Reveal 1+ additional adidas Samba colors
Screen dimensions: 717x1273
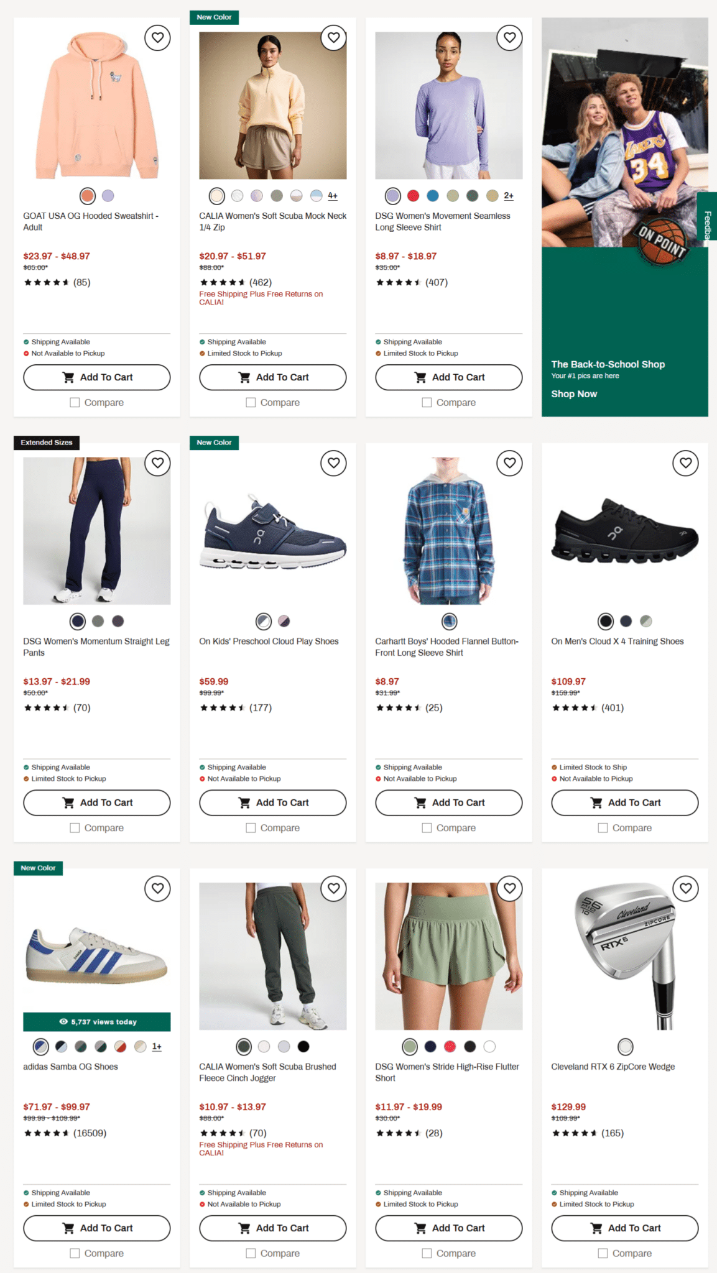tap(157, 1047)
